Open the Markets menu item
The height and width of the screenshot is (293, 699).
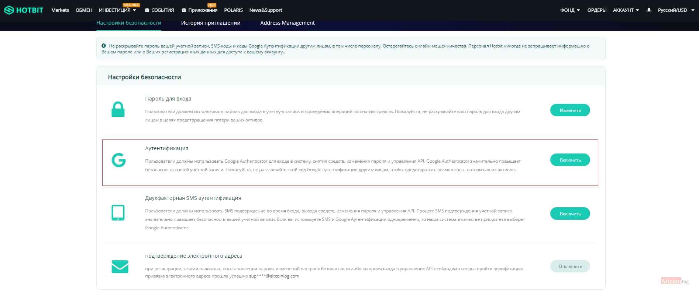(x=60, y=10)
